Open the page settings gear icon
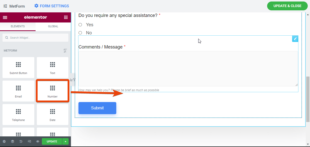 (4, 141)
